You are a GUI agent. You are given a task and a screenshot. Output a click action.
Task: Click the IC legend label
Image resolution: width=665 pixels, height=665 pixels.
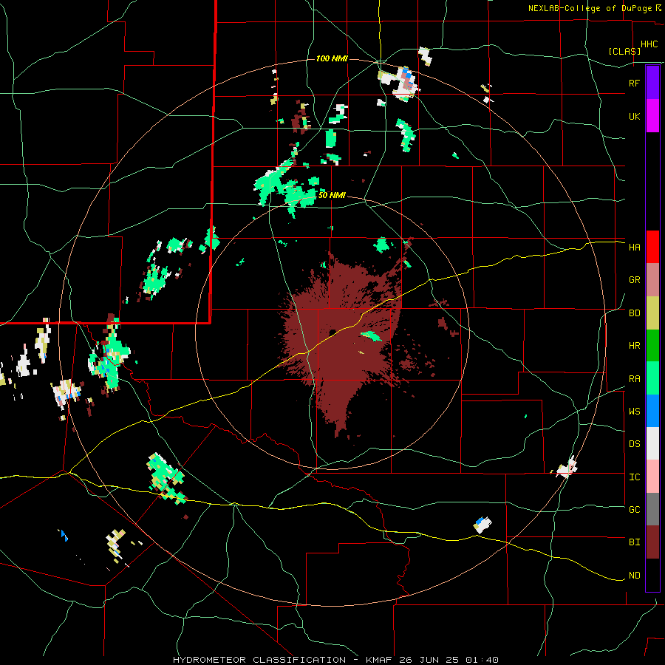(634, 477)
